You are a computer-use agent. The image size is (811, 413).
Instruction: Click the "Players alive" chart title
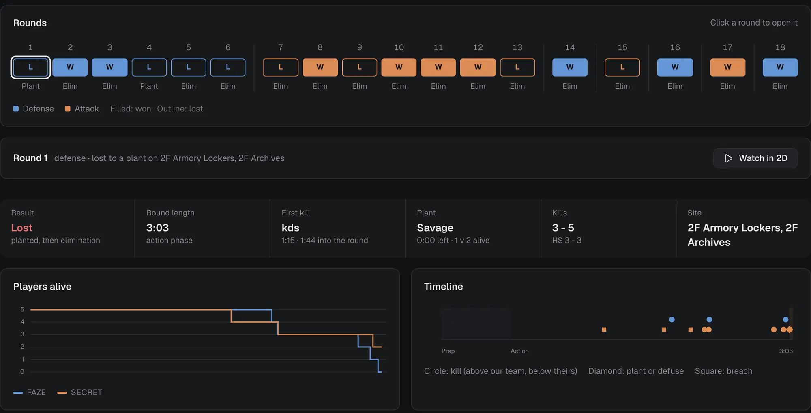coord(42,287)
